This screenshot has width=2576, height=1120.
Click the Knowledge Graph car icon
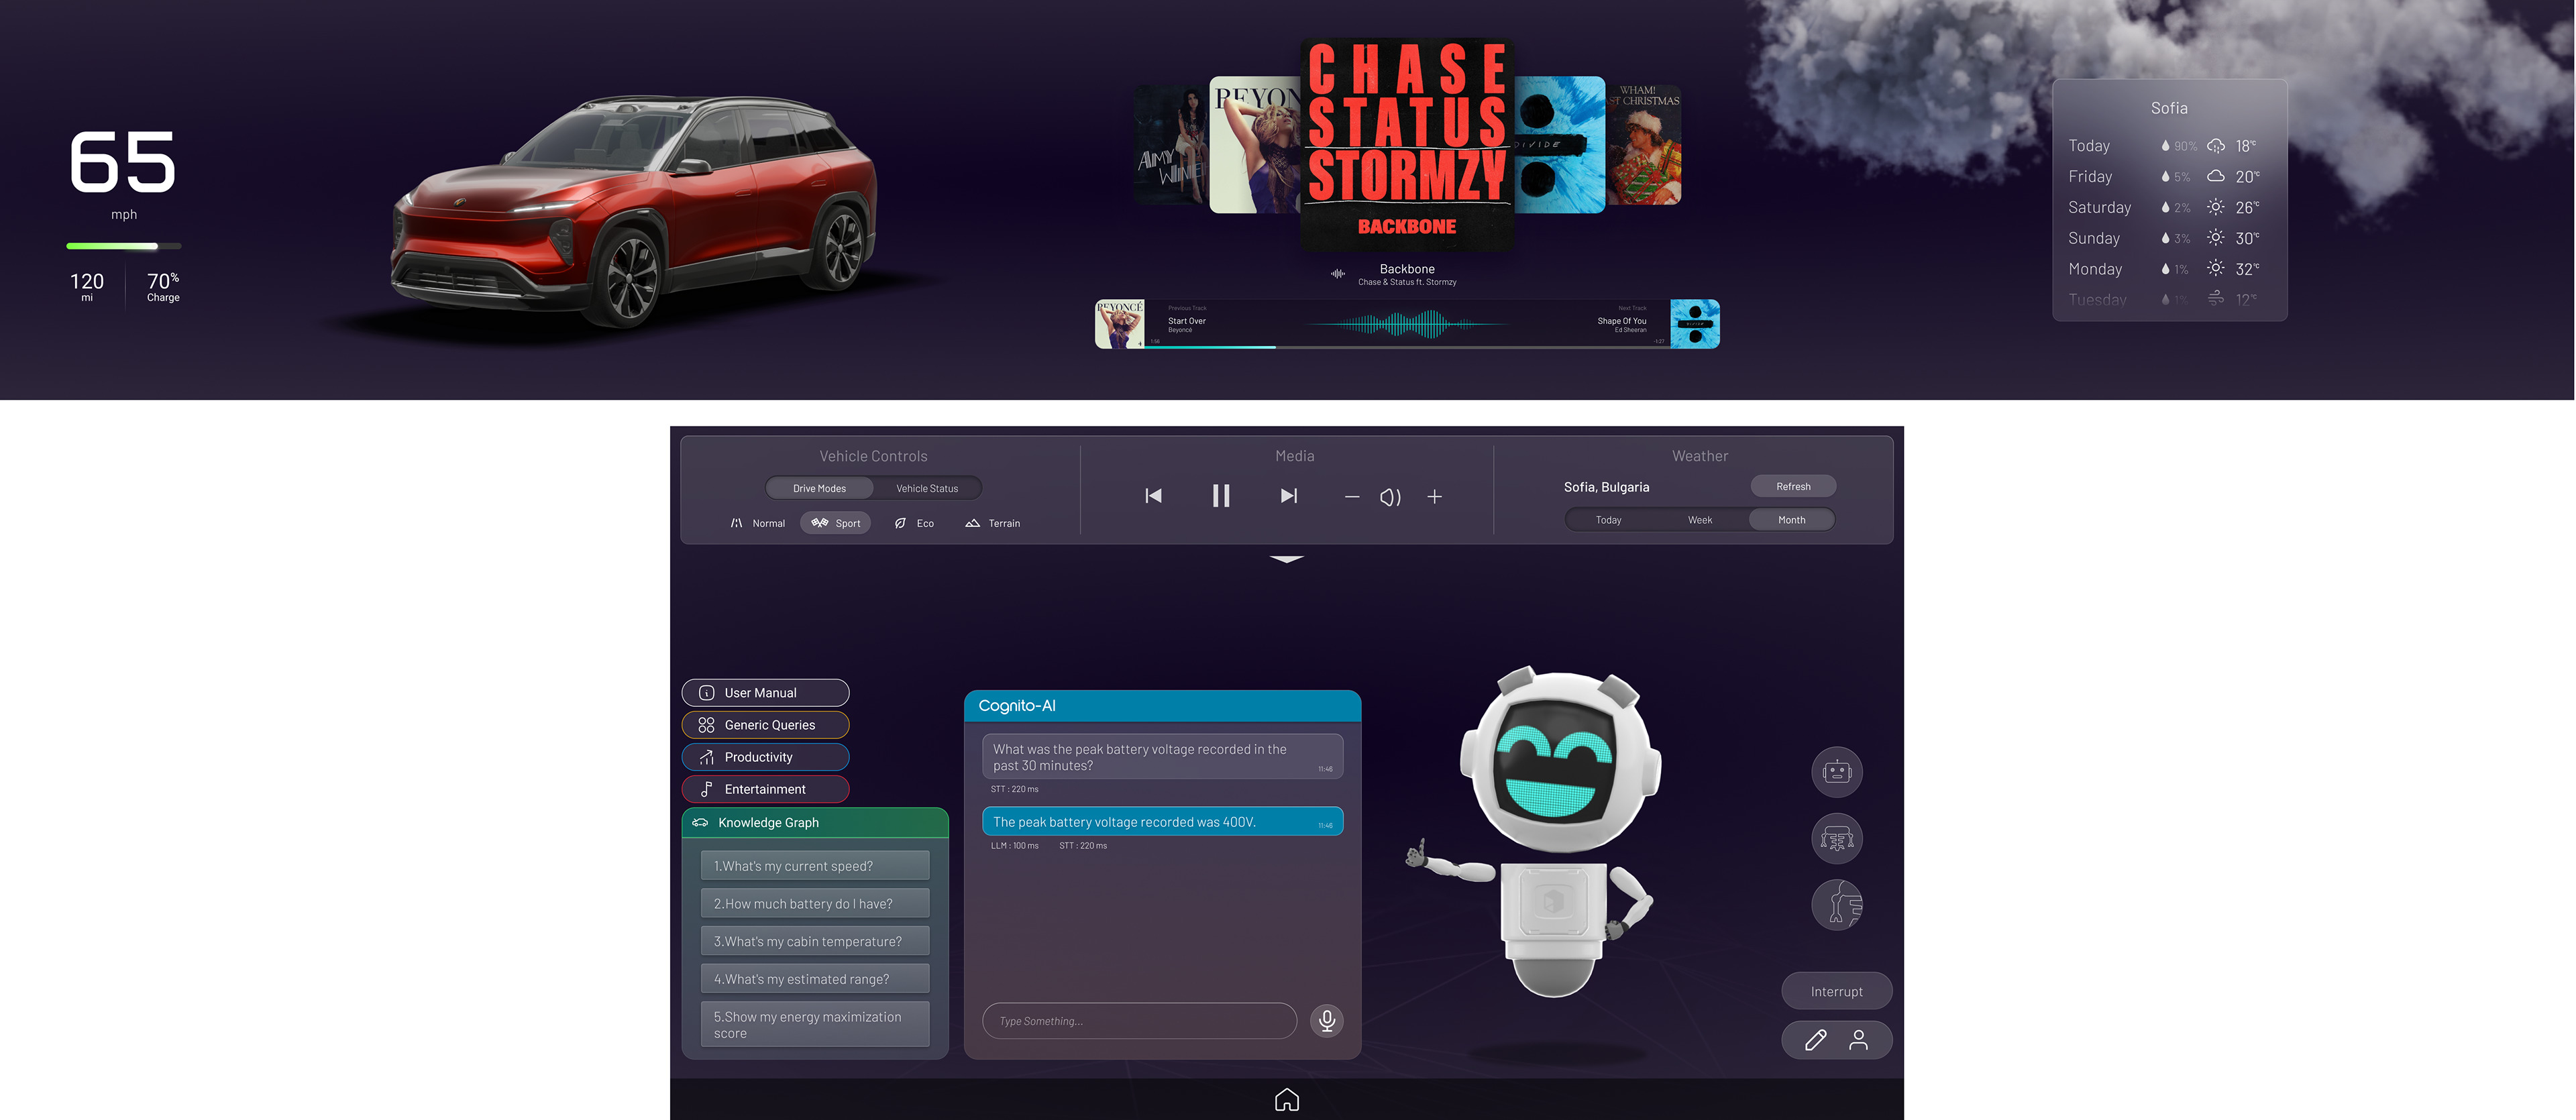pos(700,822)
